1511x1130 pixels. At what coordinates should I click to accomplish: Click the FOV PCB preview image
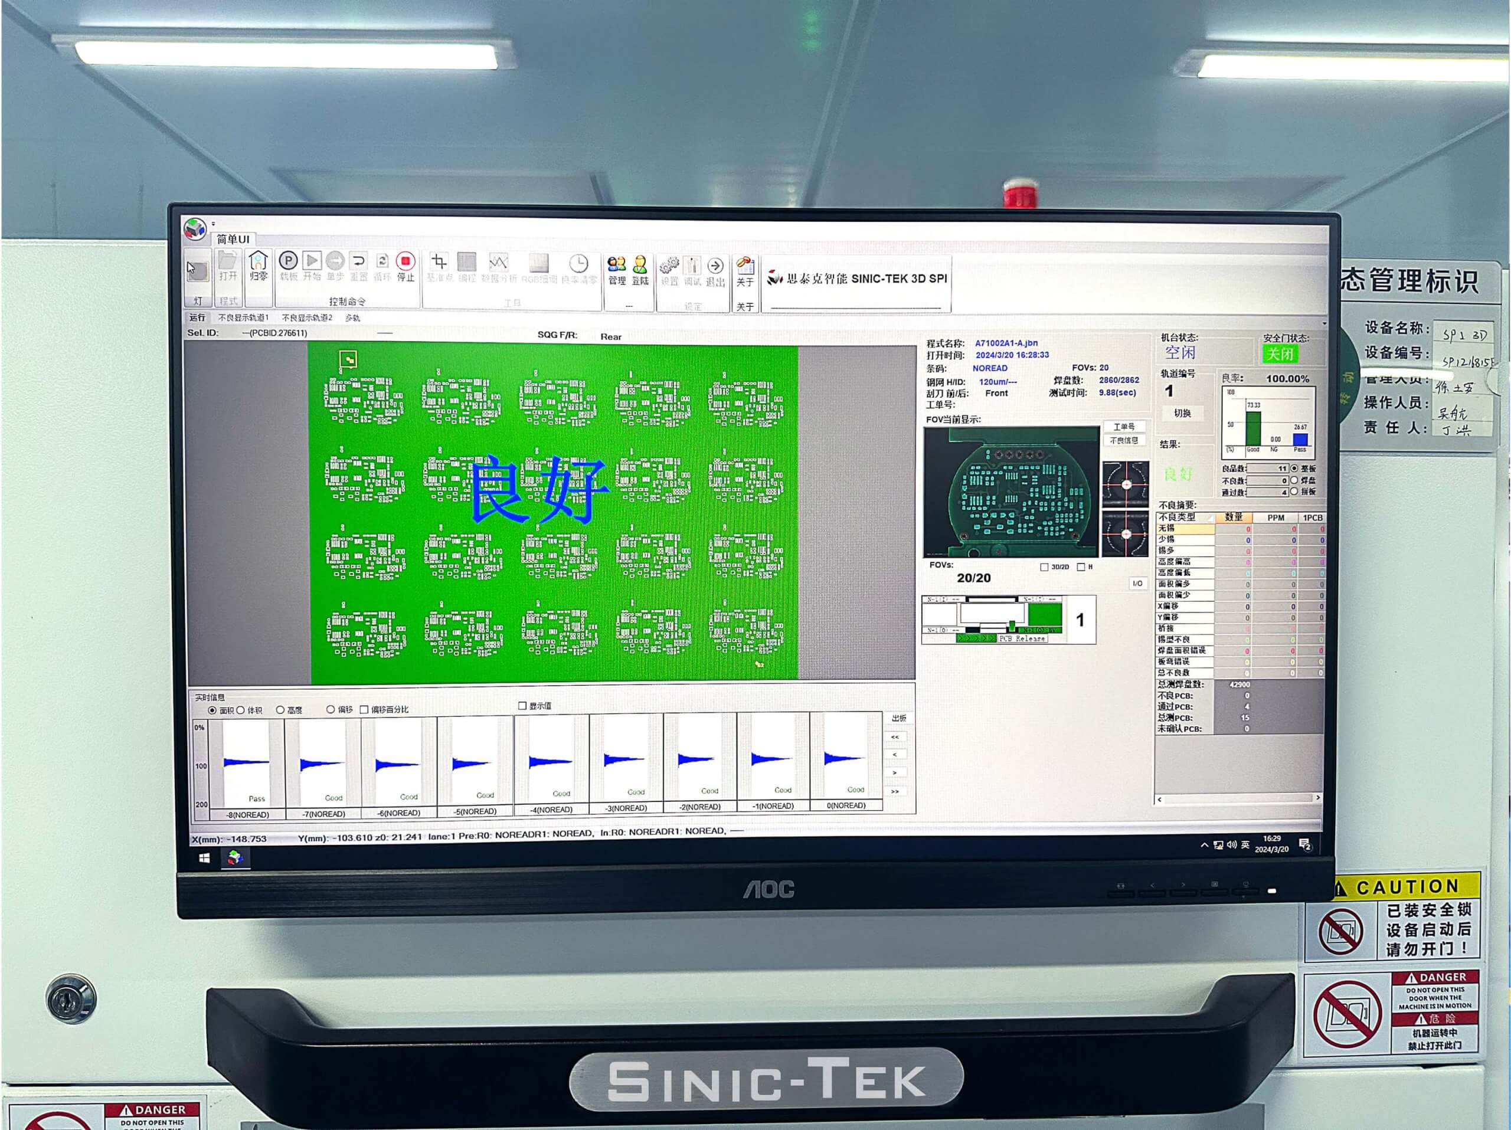(1012, 492)
